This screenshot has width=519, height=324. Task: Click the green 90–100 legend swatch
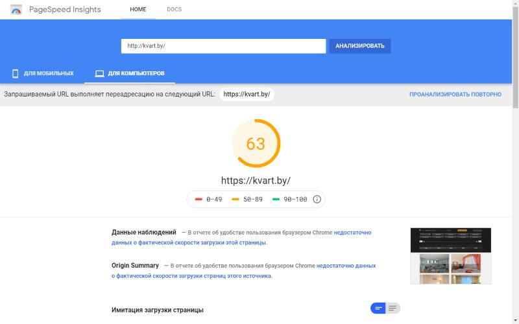pos(276,200)
